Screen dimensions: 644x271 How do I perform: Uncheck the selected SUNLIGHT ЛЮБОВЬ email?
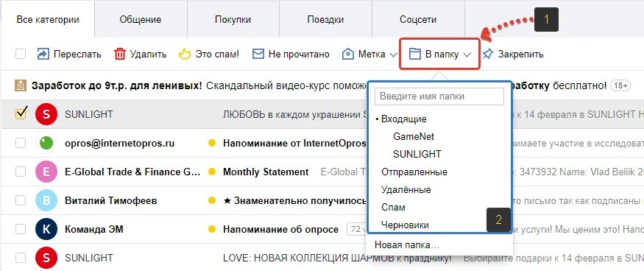[x=21, y=113]
